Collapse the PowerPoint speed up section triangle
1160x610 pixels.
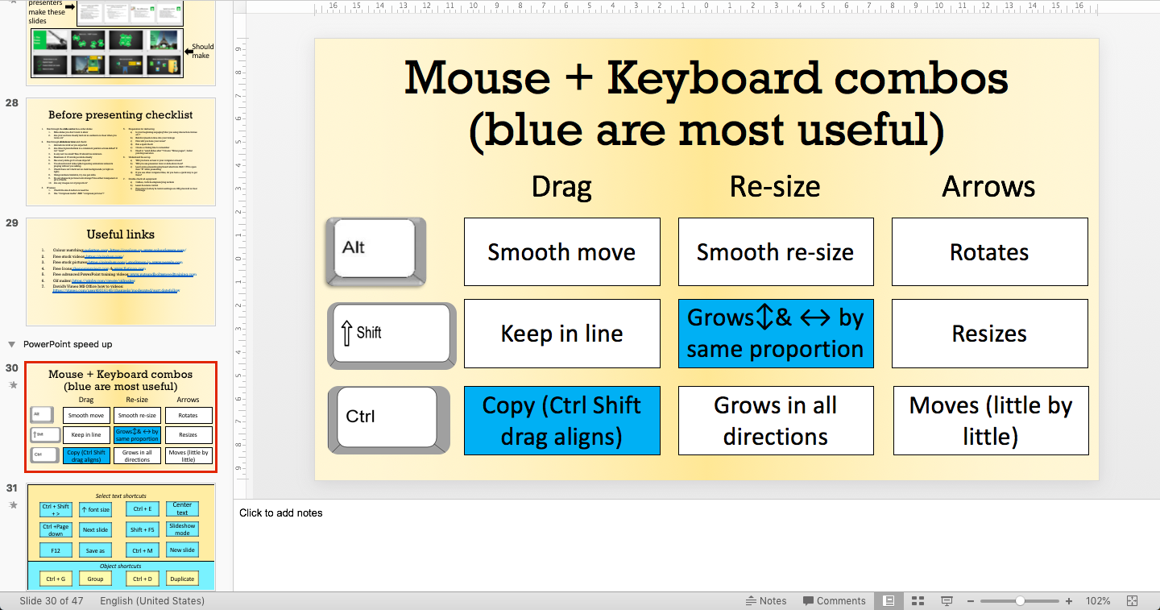[x=11, y=344]
